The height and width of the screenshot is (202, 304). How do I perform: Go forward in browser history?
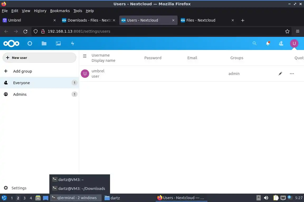[x=16, y=32]
